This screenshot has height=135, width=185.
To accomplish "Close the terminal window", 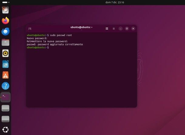I will pyautogui.click(x=133, y=28).
